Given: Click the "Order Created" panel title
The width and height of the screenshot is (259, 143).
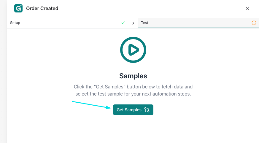Looking at the screenshot, I should (x=42, y=8).
